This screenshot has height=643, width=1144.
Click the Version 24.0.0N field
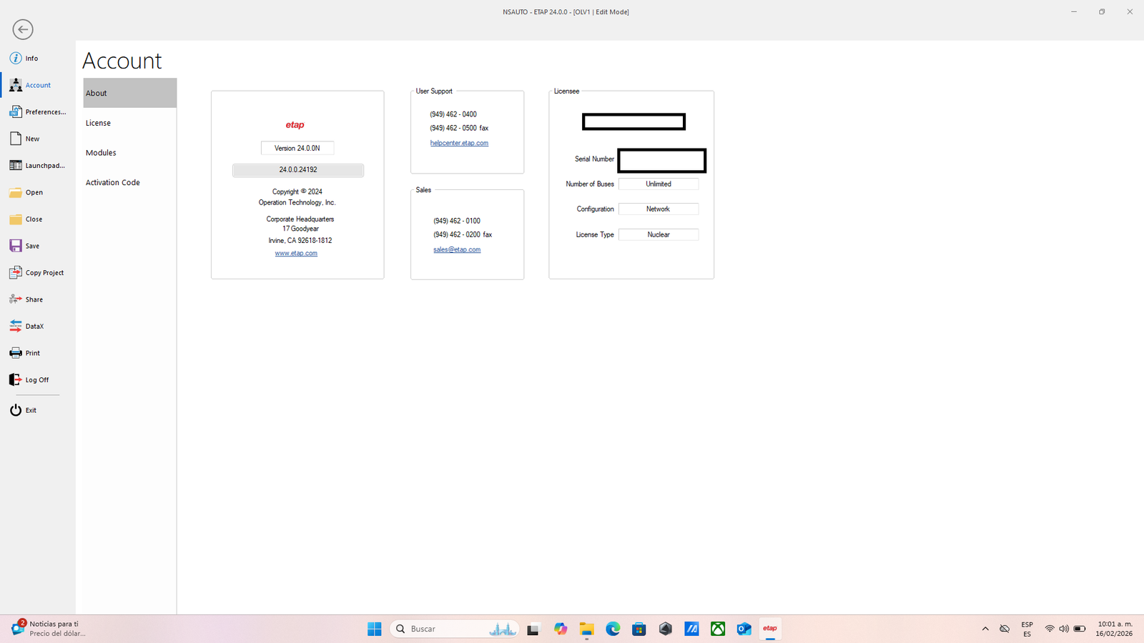coord(297,148)
